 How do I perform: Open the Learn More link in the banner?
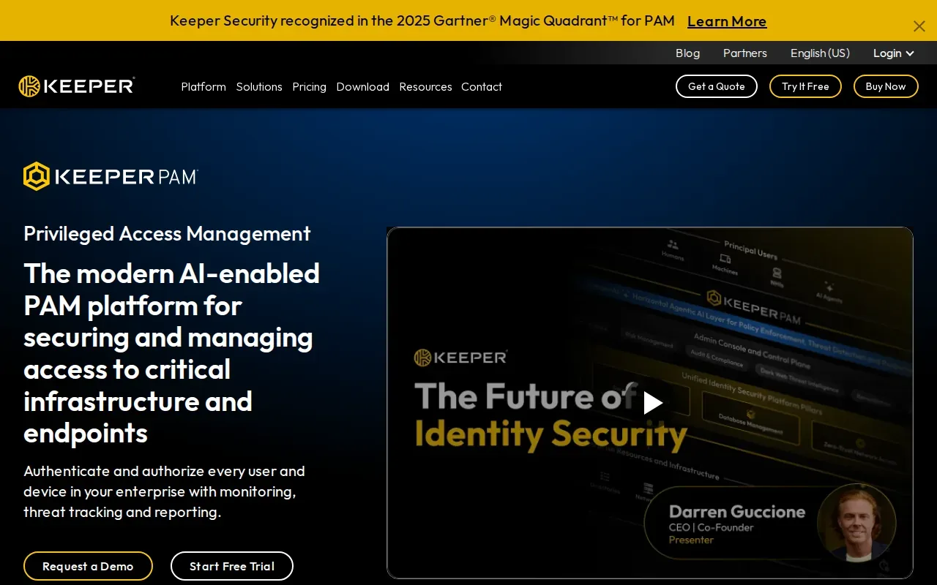pyautogui.click(x=727, y=21)
